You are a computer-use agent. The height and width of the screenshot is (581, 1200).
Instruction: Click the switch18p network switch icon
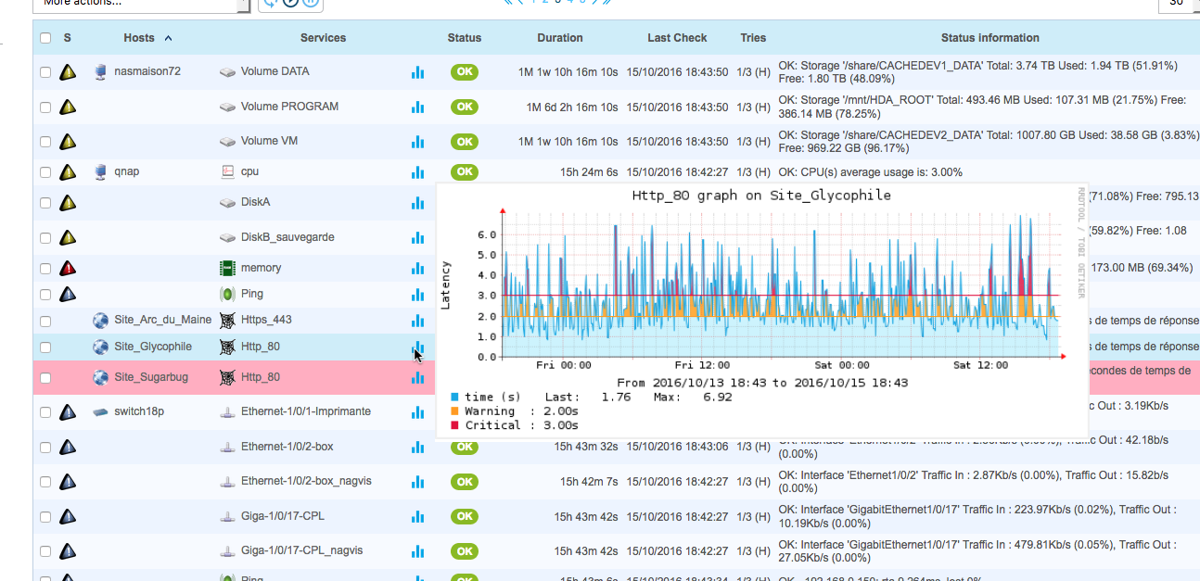tap(101, 411)
